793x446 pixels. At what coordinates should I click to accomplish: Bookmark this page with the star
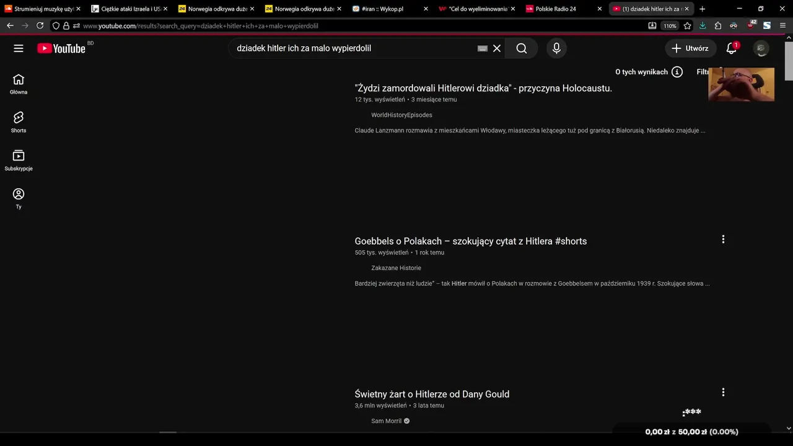[x=687, y=25]
